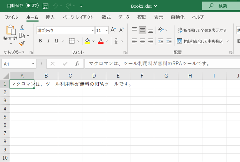Viewport: 240px width, 162px height.
Task: Open the フォント dialog launcher
Action: point(125,52)
